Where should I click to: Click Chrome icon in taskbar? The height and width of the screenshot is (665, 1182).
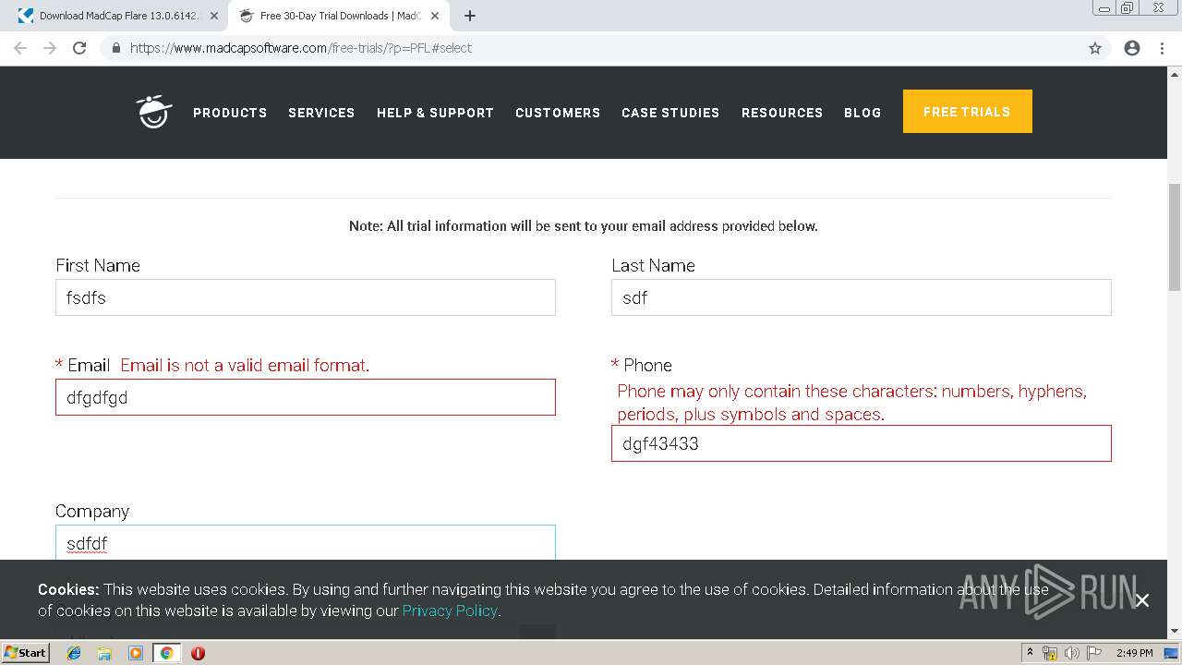tap(167, 653)
